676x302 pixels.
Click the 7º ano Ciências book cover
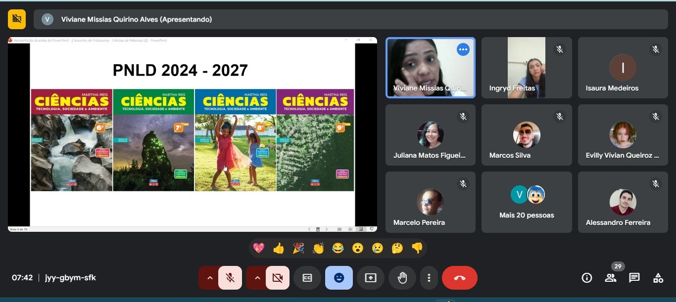tap(153, 140)
